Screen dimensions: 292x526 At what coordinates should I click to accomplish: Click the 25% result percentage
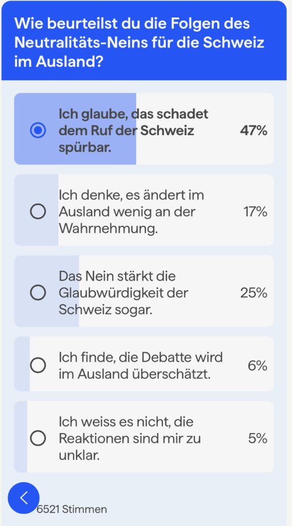click(x=253, y=293)
